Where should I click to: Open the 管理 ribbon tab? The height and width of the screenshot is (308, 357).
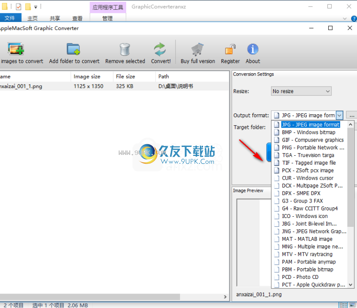click(x=108, y=18)
